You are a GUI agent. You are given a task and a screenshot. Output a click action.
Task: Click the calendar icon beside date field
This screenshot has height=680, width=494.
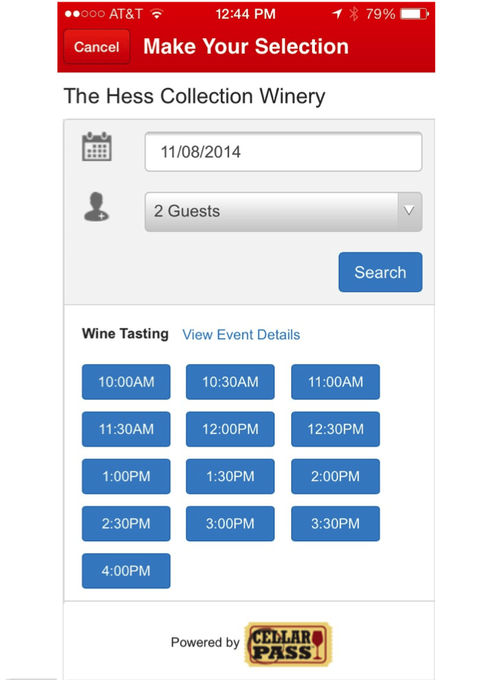pyautogui.click(x=97, y=147)
